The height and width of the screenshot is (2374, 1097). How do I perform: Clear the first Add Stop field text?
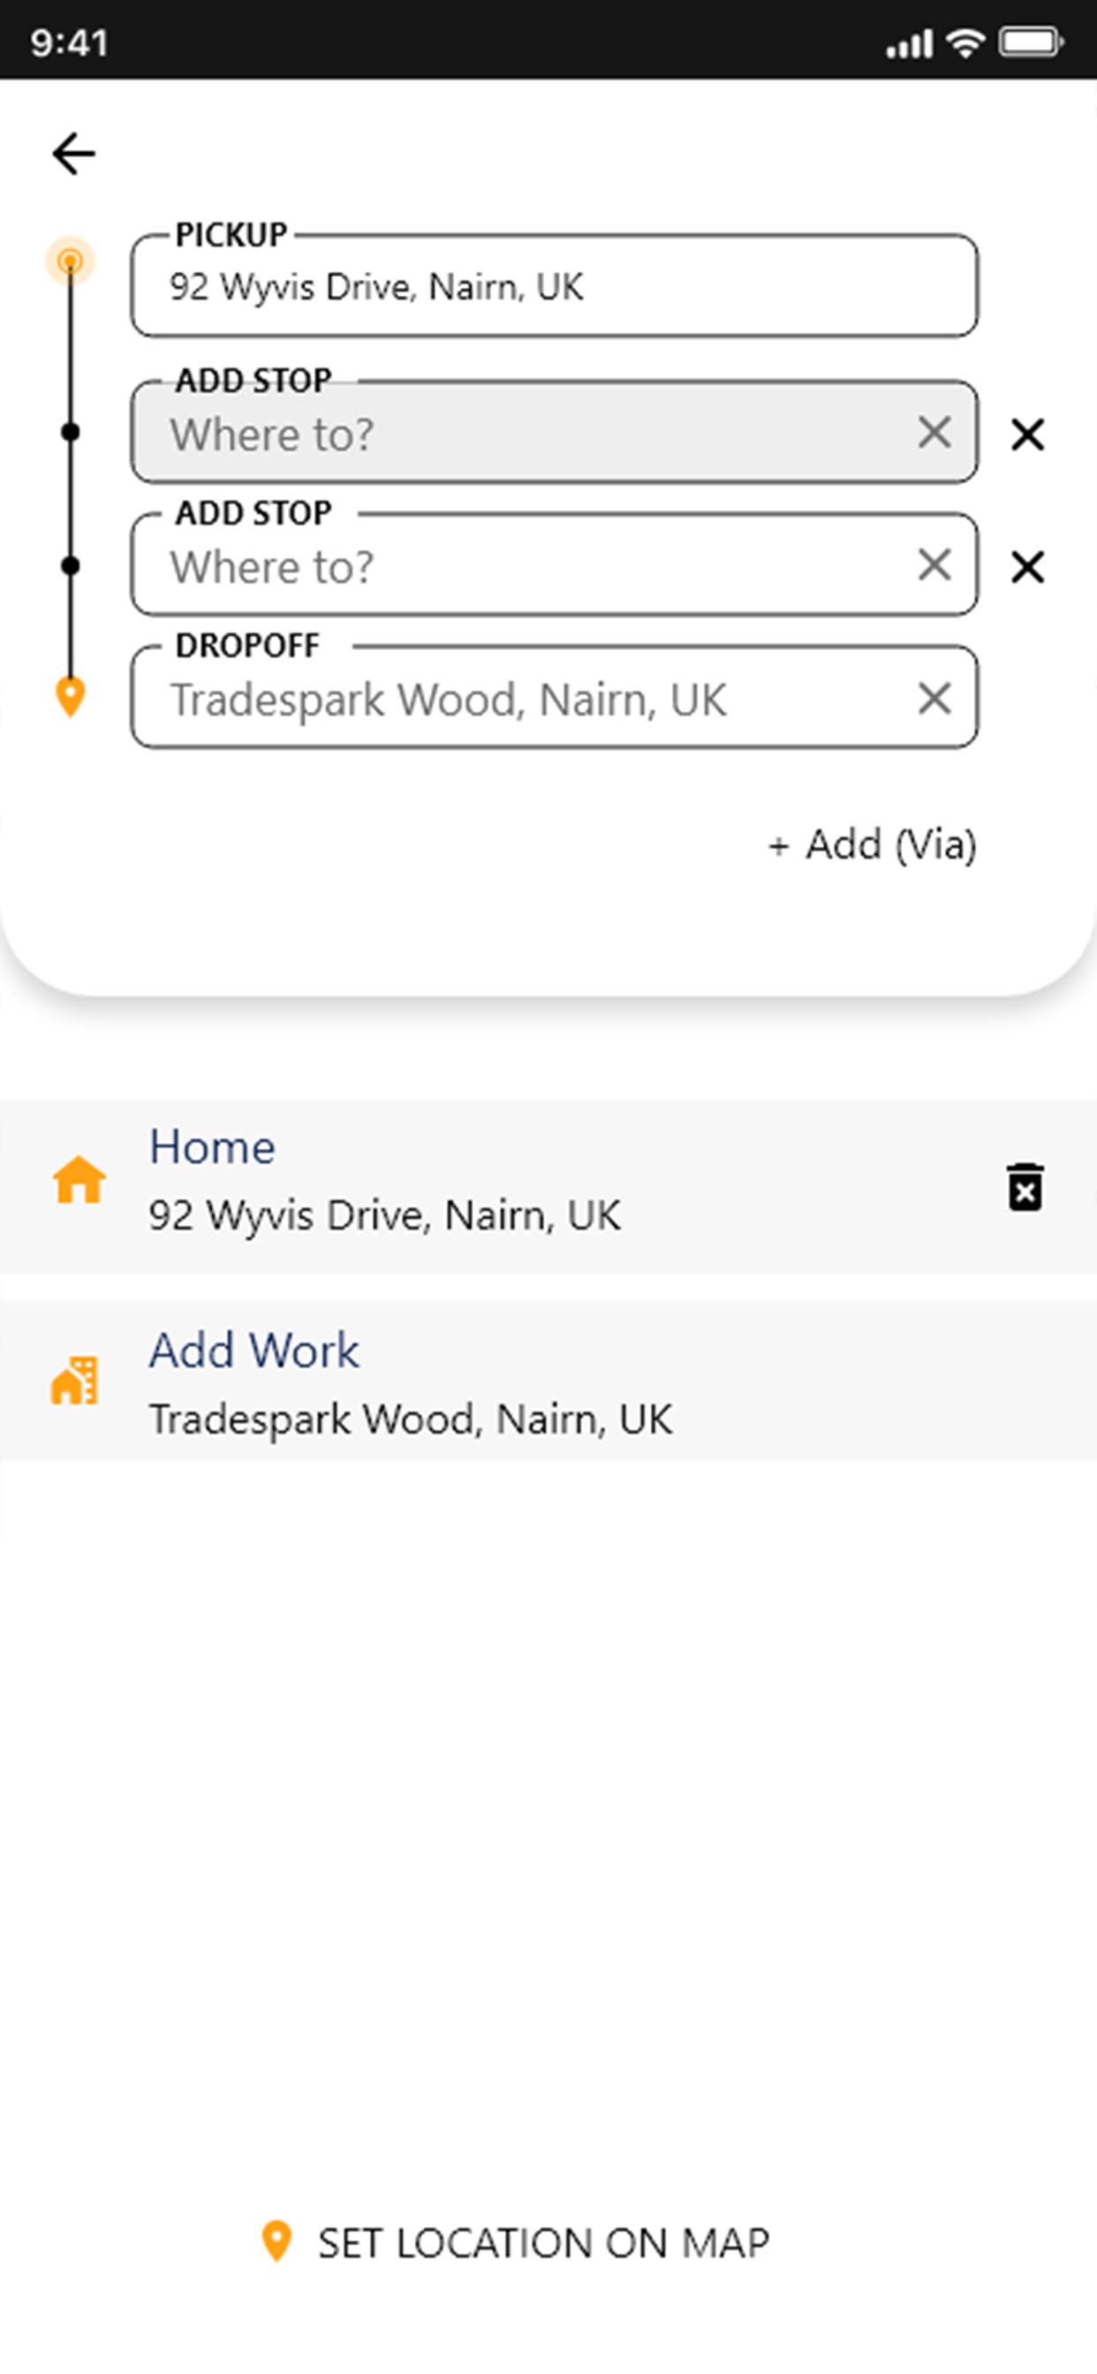pos(934,431)
